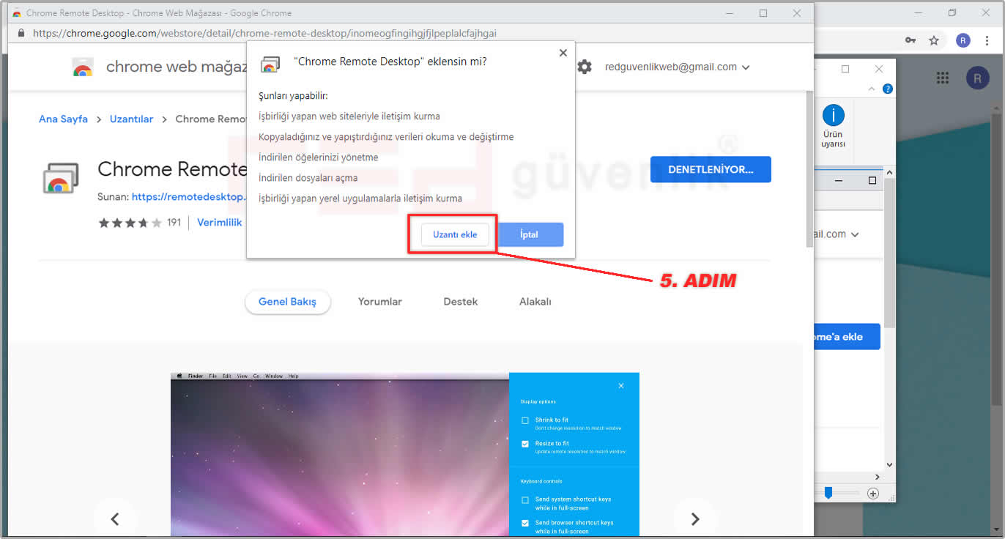Open profile R avatar in background Chrome toolbar

tap(963, 40)
